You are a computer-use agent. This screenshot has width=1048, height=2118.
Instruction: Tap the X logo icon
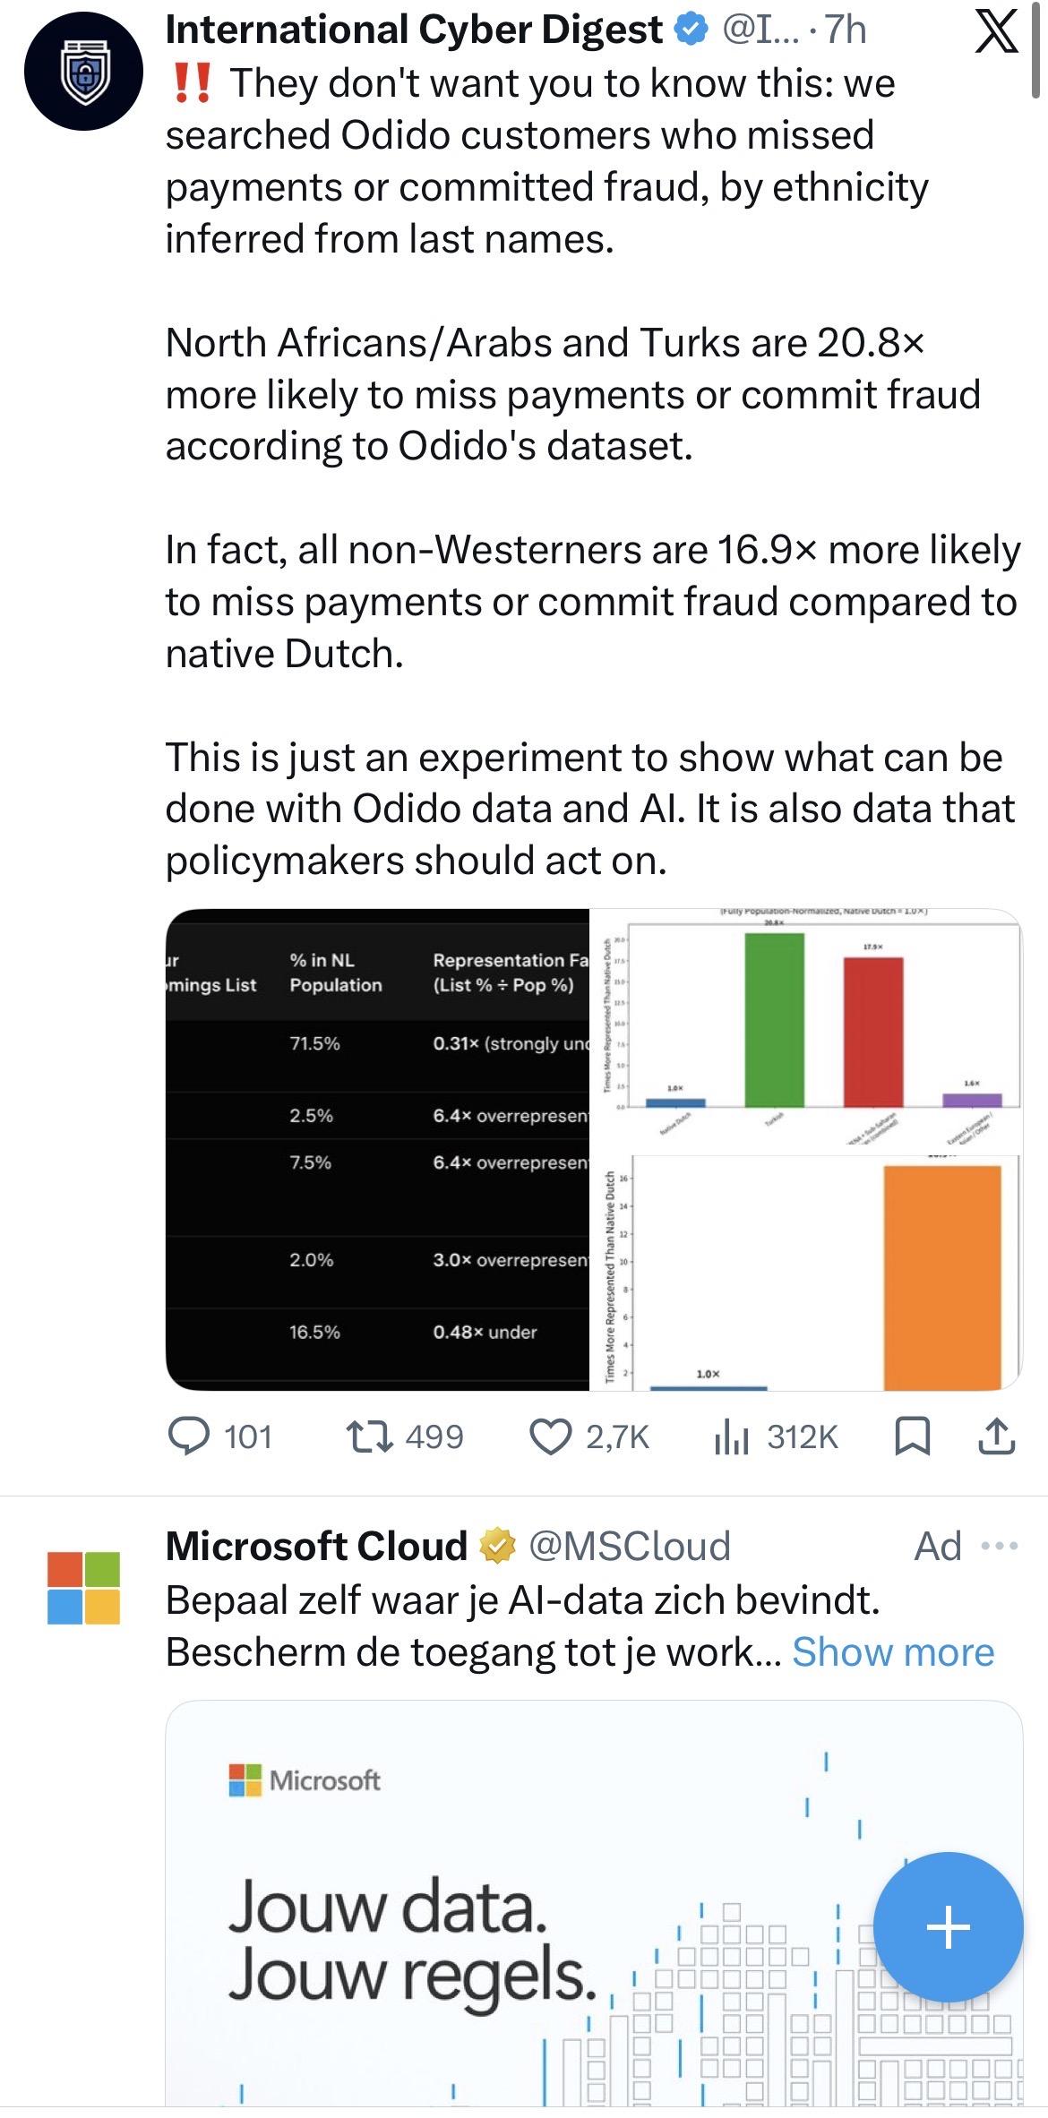[995, 32]
